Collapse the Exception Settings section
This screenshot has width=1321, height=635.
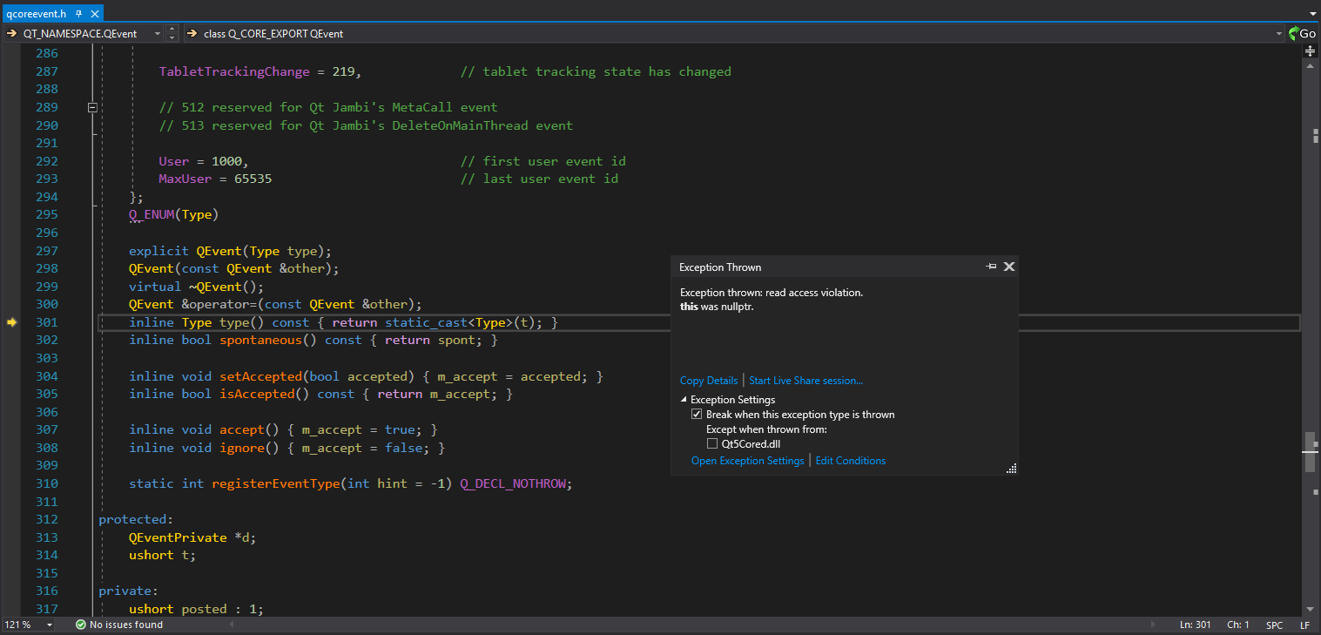pos(684,400)
